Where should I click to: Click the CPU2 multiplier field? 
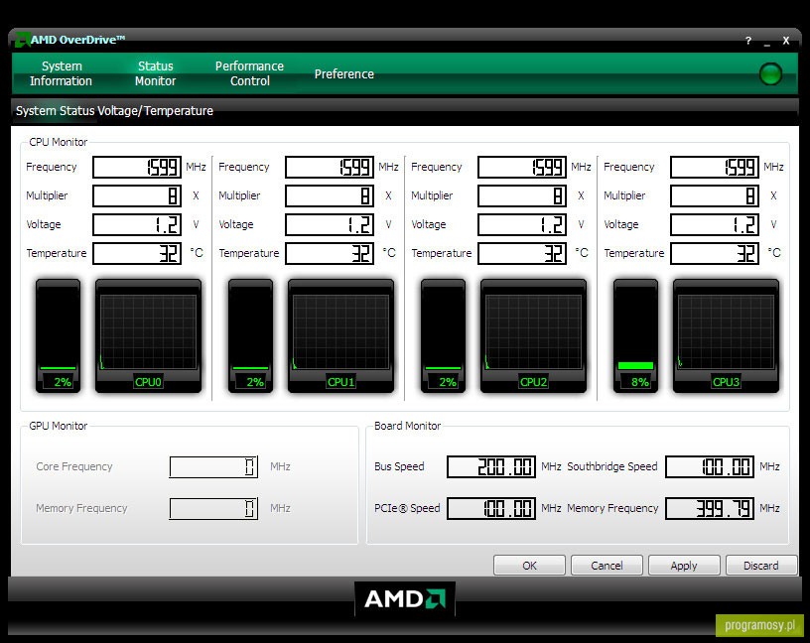(x=522, y=195)
